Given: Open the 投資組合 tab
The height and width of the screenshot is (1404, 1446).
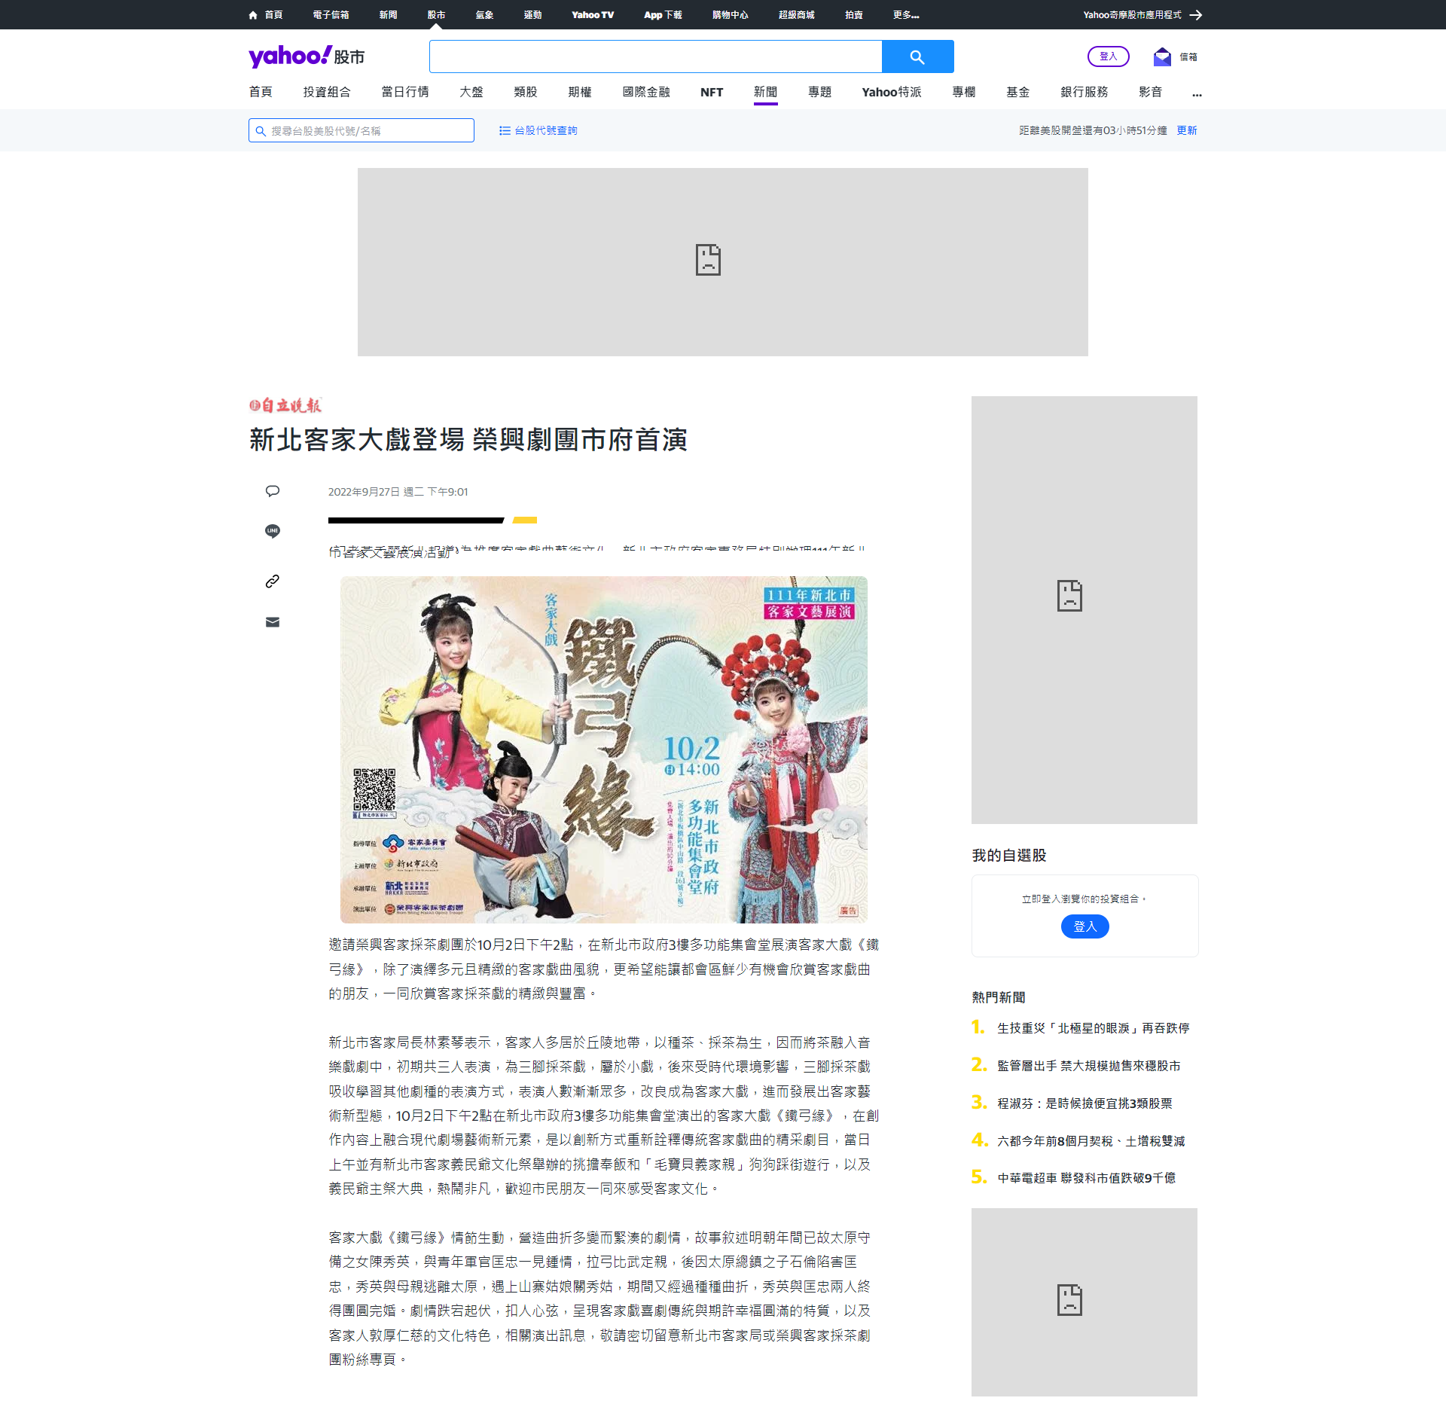Looking at the screenshot, I should pyautogui.click(x=327, y=92).
